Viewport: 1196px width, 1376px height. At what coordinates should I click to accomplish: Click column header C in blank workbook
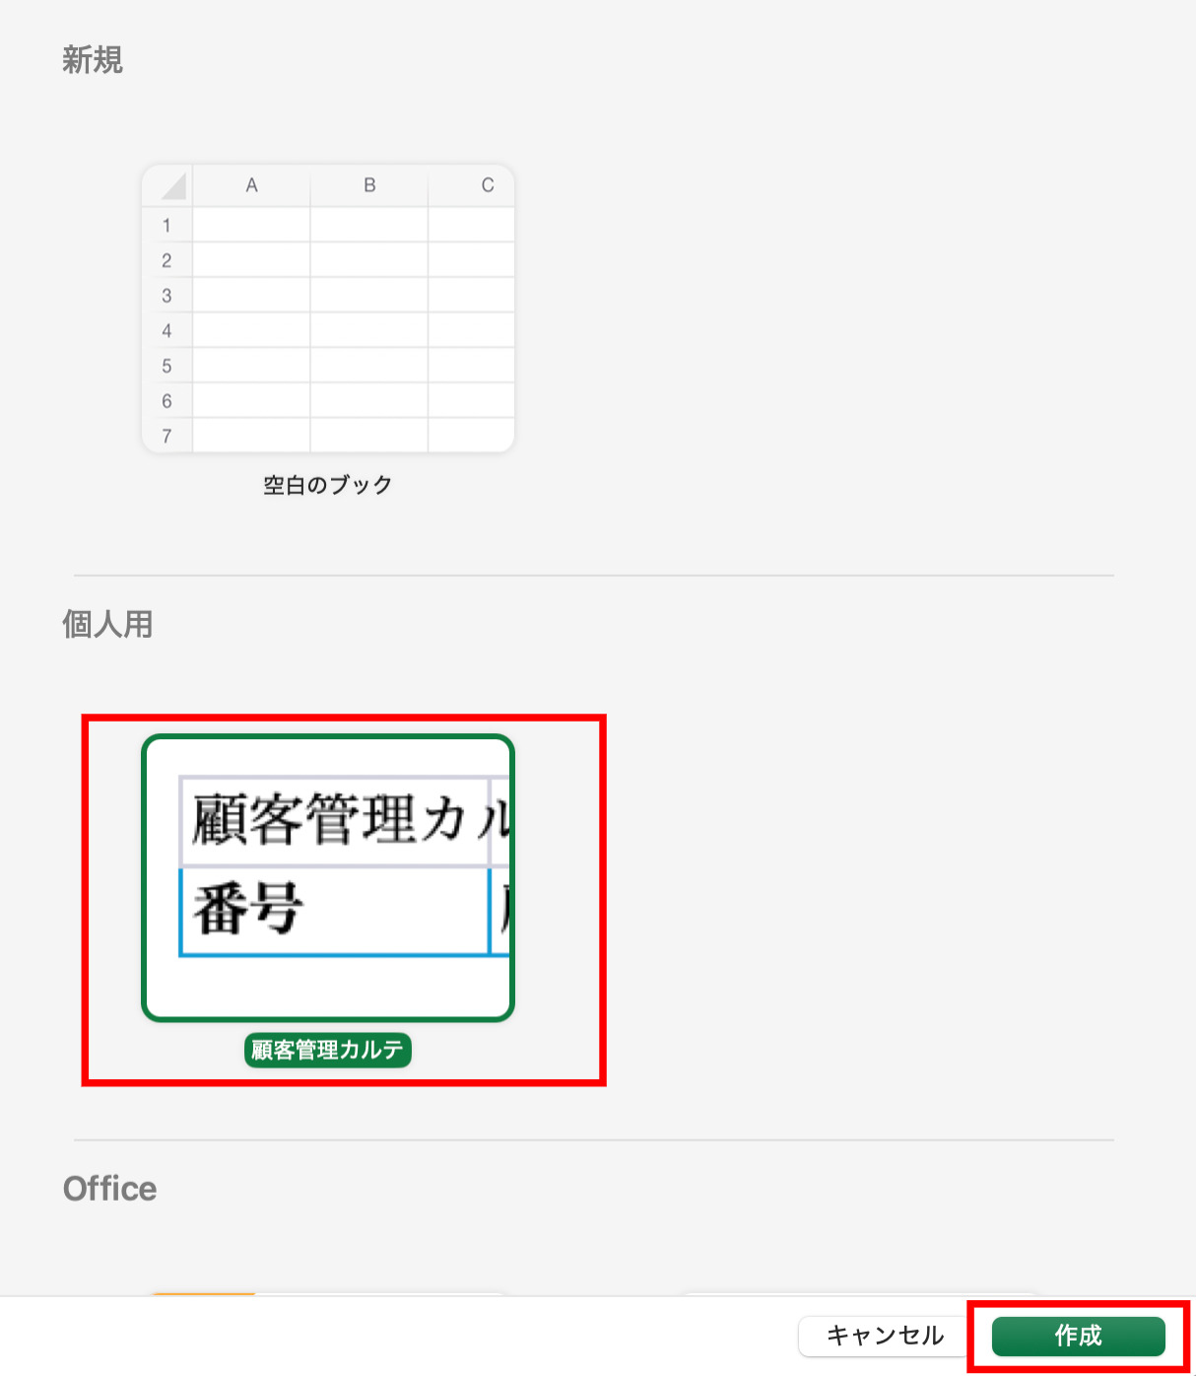485,185
